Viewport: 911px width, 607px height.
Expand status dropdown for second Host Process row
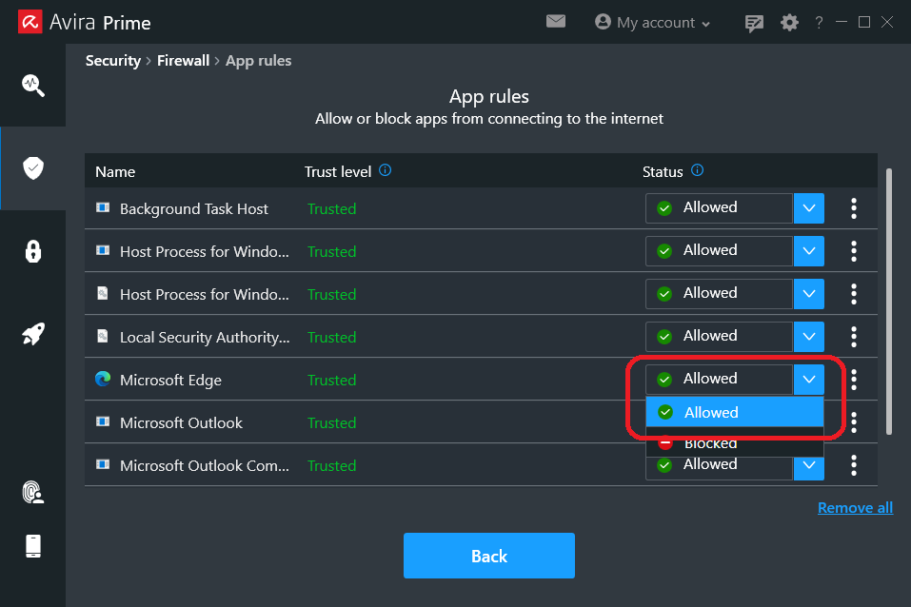809,294
